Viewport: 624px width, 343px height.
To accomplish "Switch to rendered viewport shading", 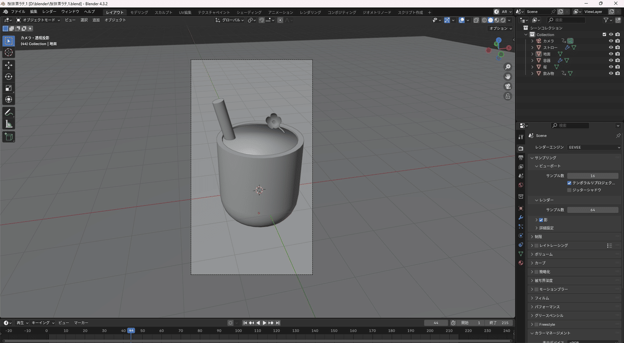I will 503,20.
